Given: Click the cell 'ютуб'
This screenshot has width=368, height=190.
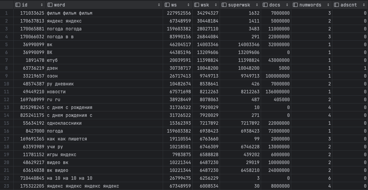Looking at the screenshot, I should pos(104,60).
